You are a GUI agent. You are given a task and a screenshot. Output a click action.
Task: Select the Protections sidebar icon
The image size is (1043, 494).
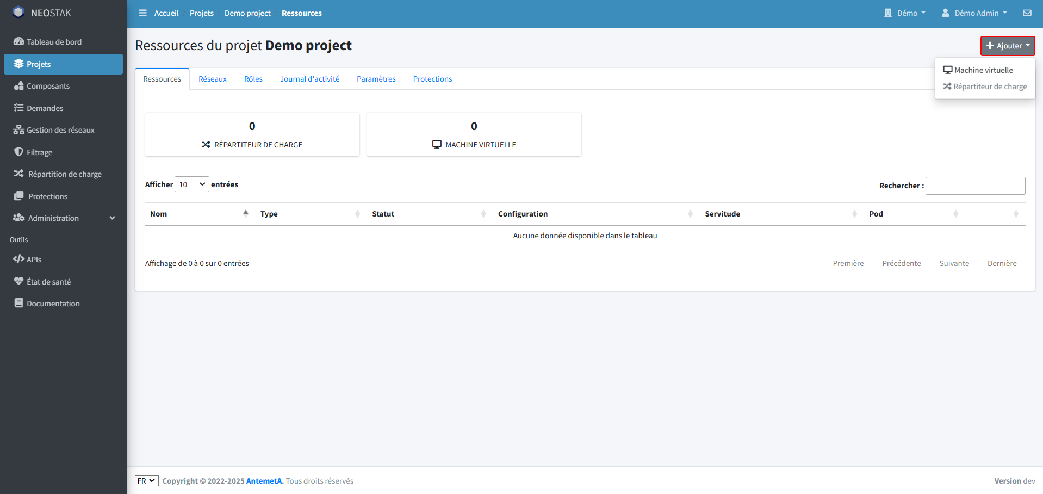click(x=19, y=196)
